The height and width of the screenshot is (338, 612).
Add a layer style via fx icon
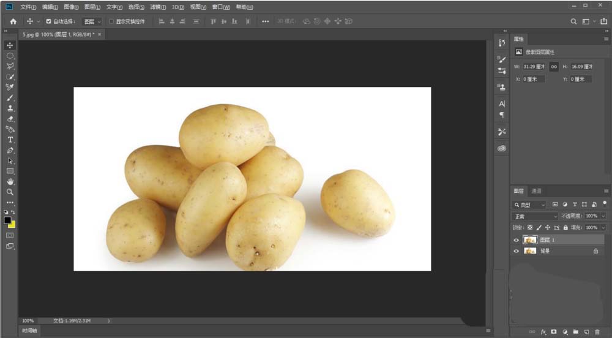pos(543,332)
